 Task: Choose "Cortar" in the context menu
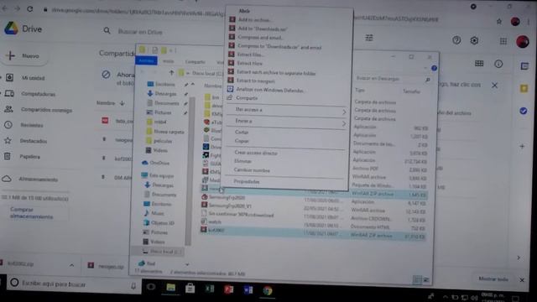click(x=242, y=132)
